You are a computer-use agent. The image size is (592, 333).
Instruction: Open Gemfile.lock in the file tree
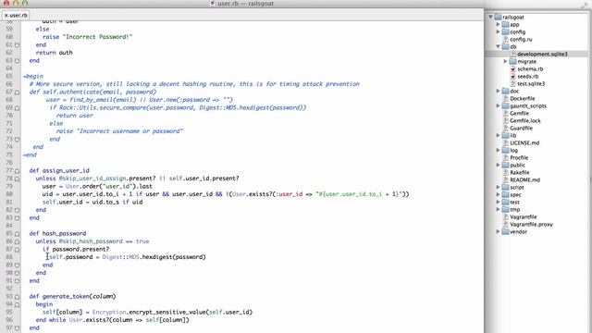click(525, 120)
